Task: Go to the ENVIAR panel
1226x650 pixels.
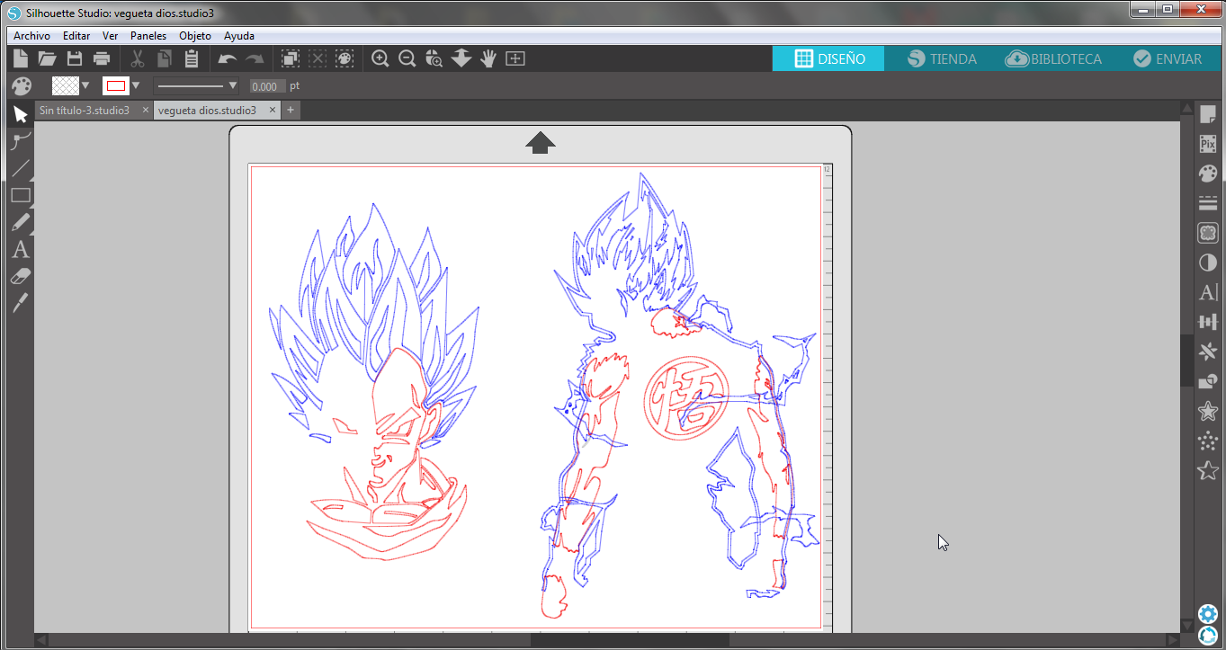Action: (x=1168, y=58)
